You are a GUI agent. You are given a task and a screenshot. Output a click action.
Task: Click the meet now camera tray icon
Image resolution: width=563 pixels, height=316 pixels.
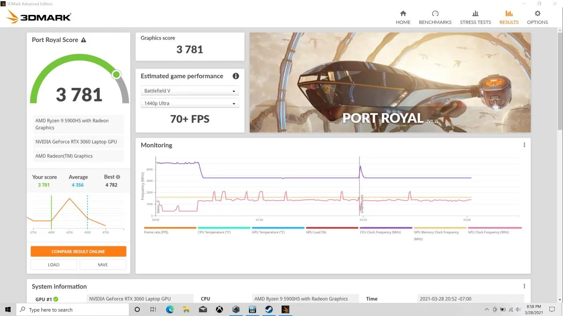[495, 309]
